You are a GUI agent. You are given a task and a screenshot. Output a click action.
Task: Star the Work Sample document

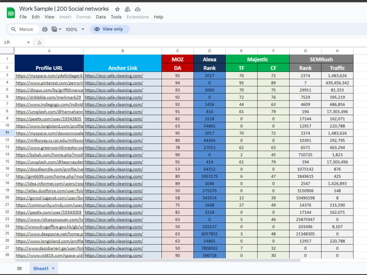click(117, 9)
